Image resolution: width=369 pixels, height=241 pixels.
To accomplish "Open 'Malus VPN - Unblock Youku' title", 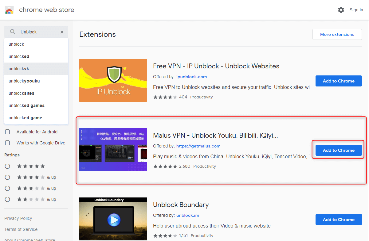I will (215, 135).
